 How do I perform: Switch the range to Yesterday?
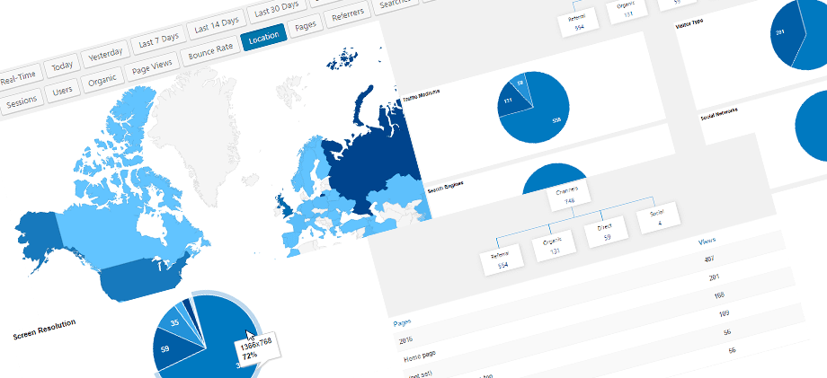105,53
